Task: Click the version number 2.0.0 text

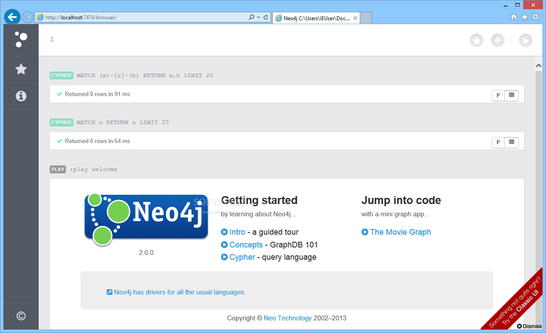Action: [146, 253]
